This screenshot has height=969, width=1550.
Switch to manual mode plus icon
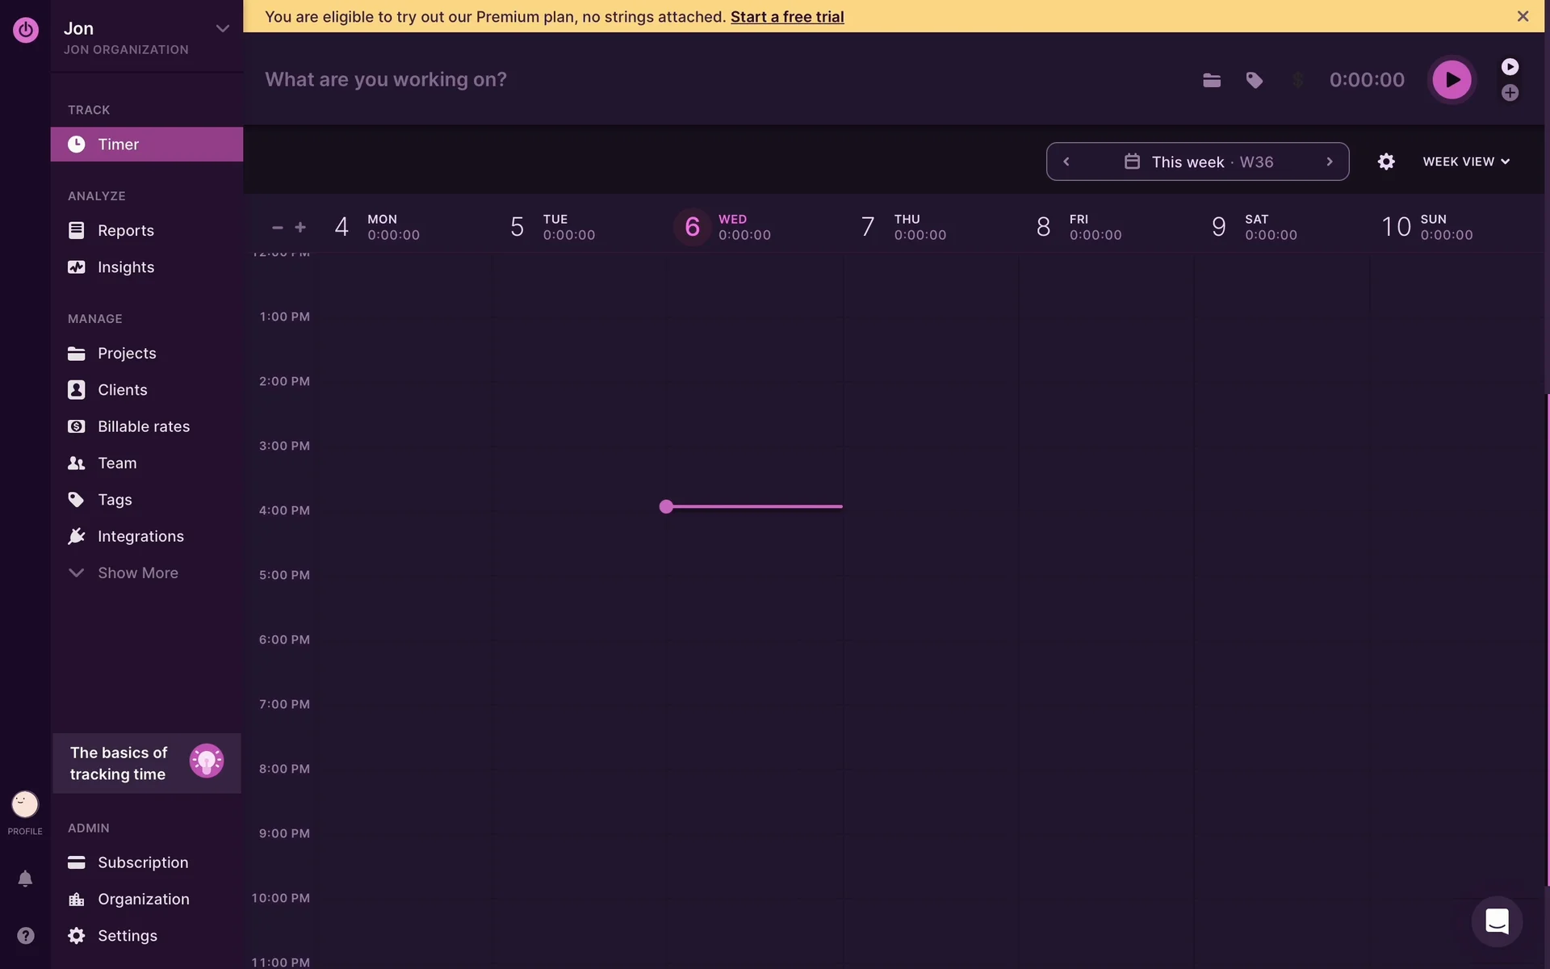(x=1510, y=93)
